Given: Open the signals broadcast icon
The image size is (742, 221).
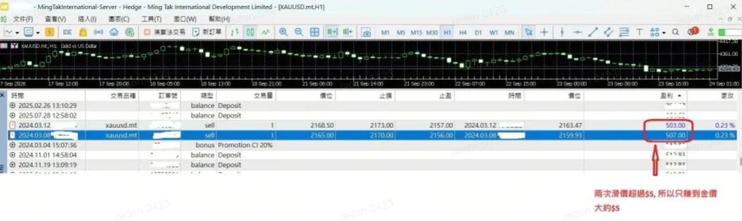Looking at the screenshot, I should (x=99, y=32).
